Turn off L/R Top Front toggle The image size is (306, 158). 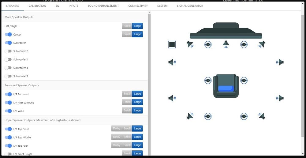[x=8, y=129]
